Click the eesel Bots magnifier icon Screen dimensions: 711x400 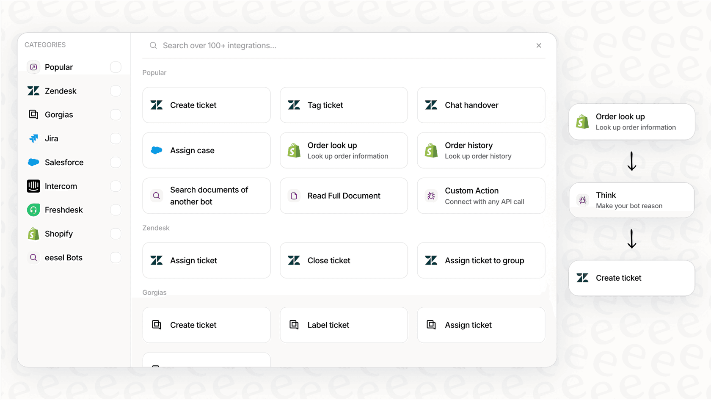tap(33, 257)
